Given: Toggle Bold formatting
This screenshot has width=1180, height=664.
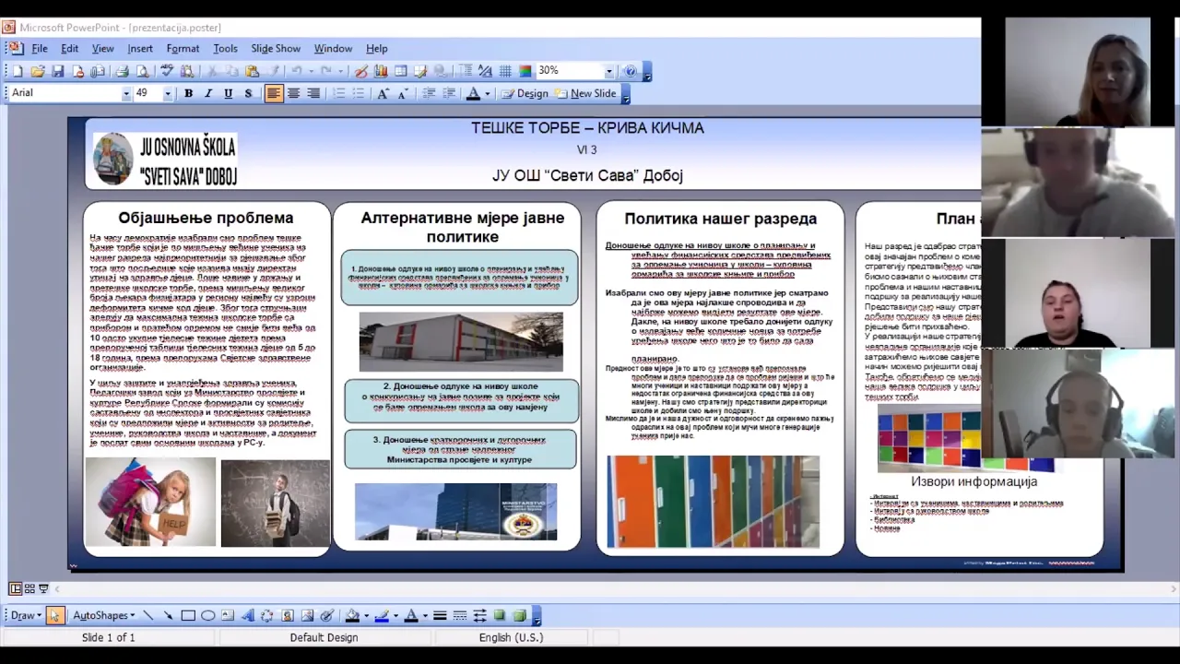Looking at the screenshot, I should click(188, 93).
